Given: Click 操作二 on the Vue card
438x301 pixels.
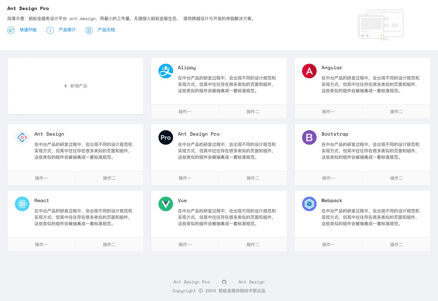Looking at the screenshot, I should point(253,245).
